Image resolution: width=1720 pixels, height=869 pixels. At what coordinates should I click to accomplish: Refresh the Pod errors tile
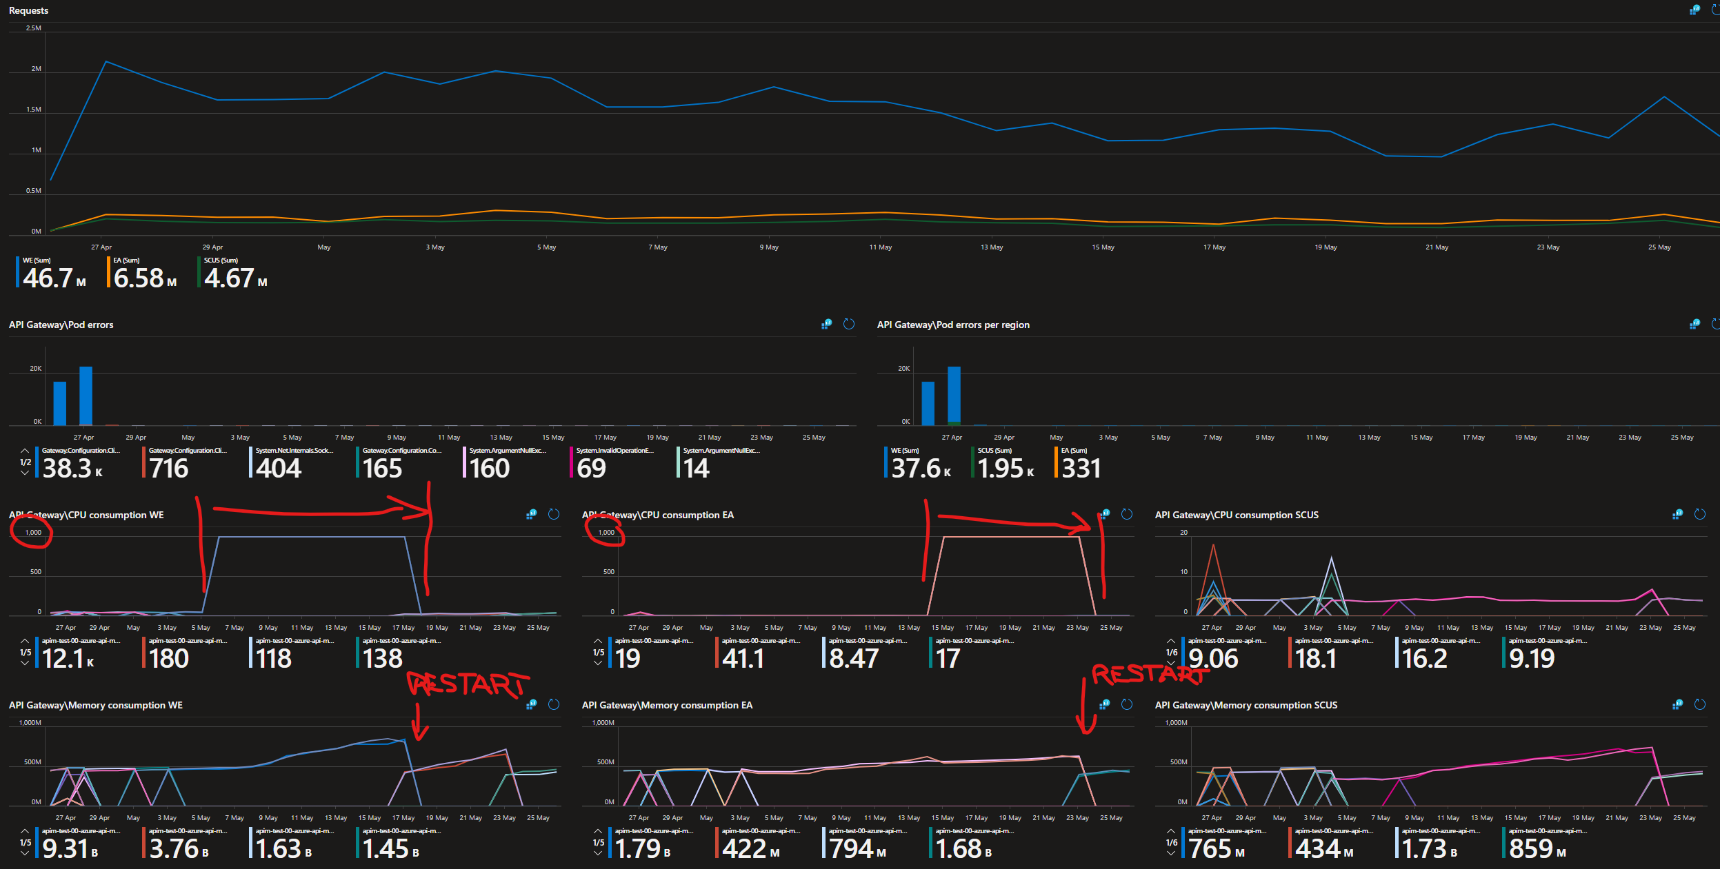coord(849,324)
